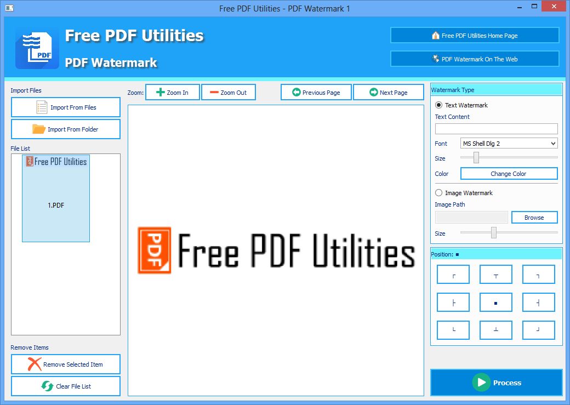
Task: Visit PDF Watermark On The Web
Action: tap(475, 59)
